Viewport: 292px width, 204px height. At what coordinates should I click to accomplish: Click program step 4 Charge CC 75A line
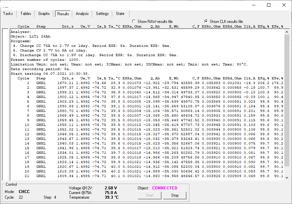pos(92,46)
